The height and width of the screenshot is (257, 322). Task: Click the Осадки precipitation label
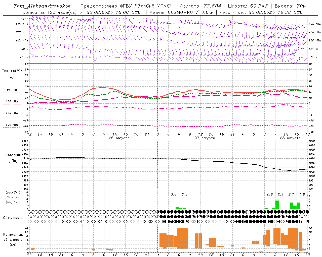point(13,197)
